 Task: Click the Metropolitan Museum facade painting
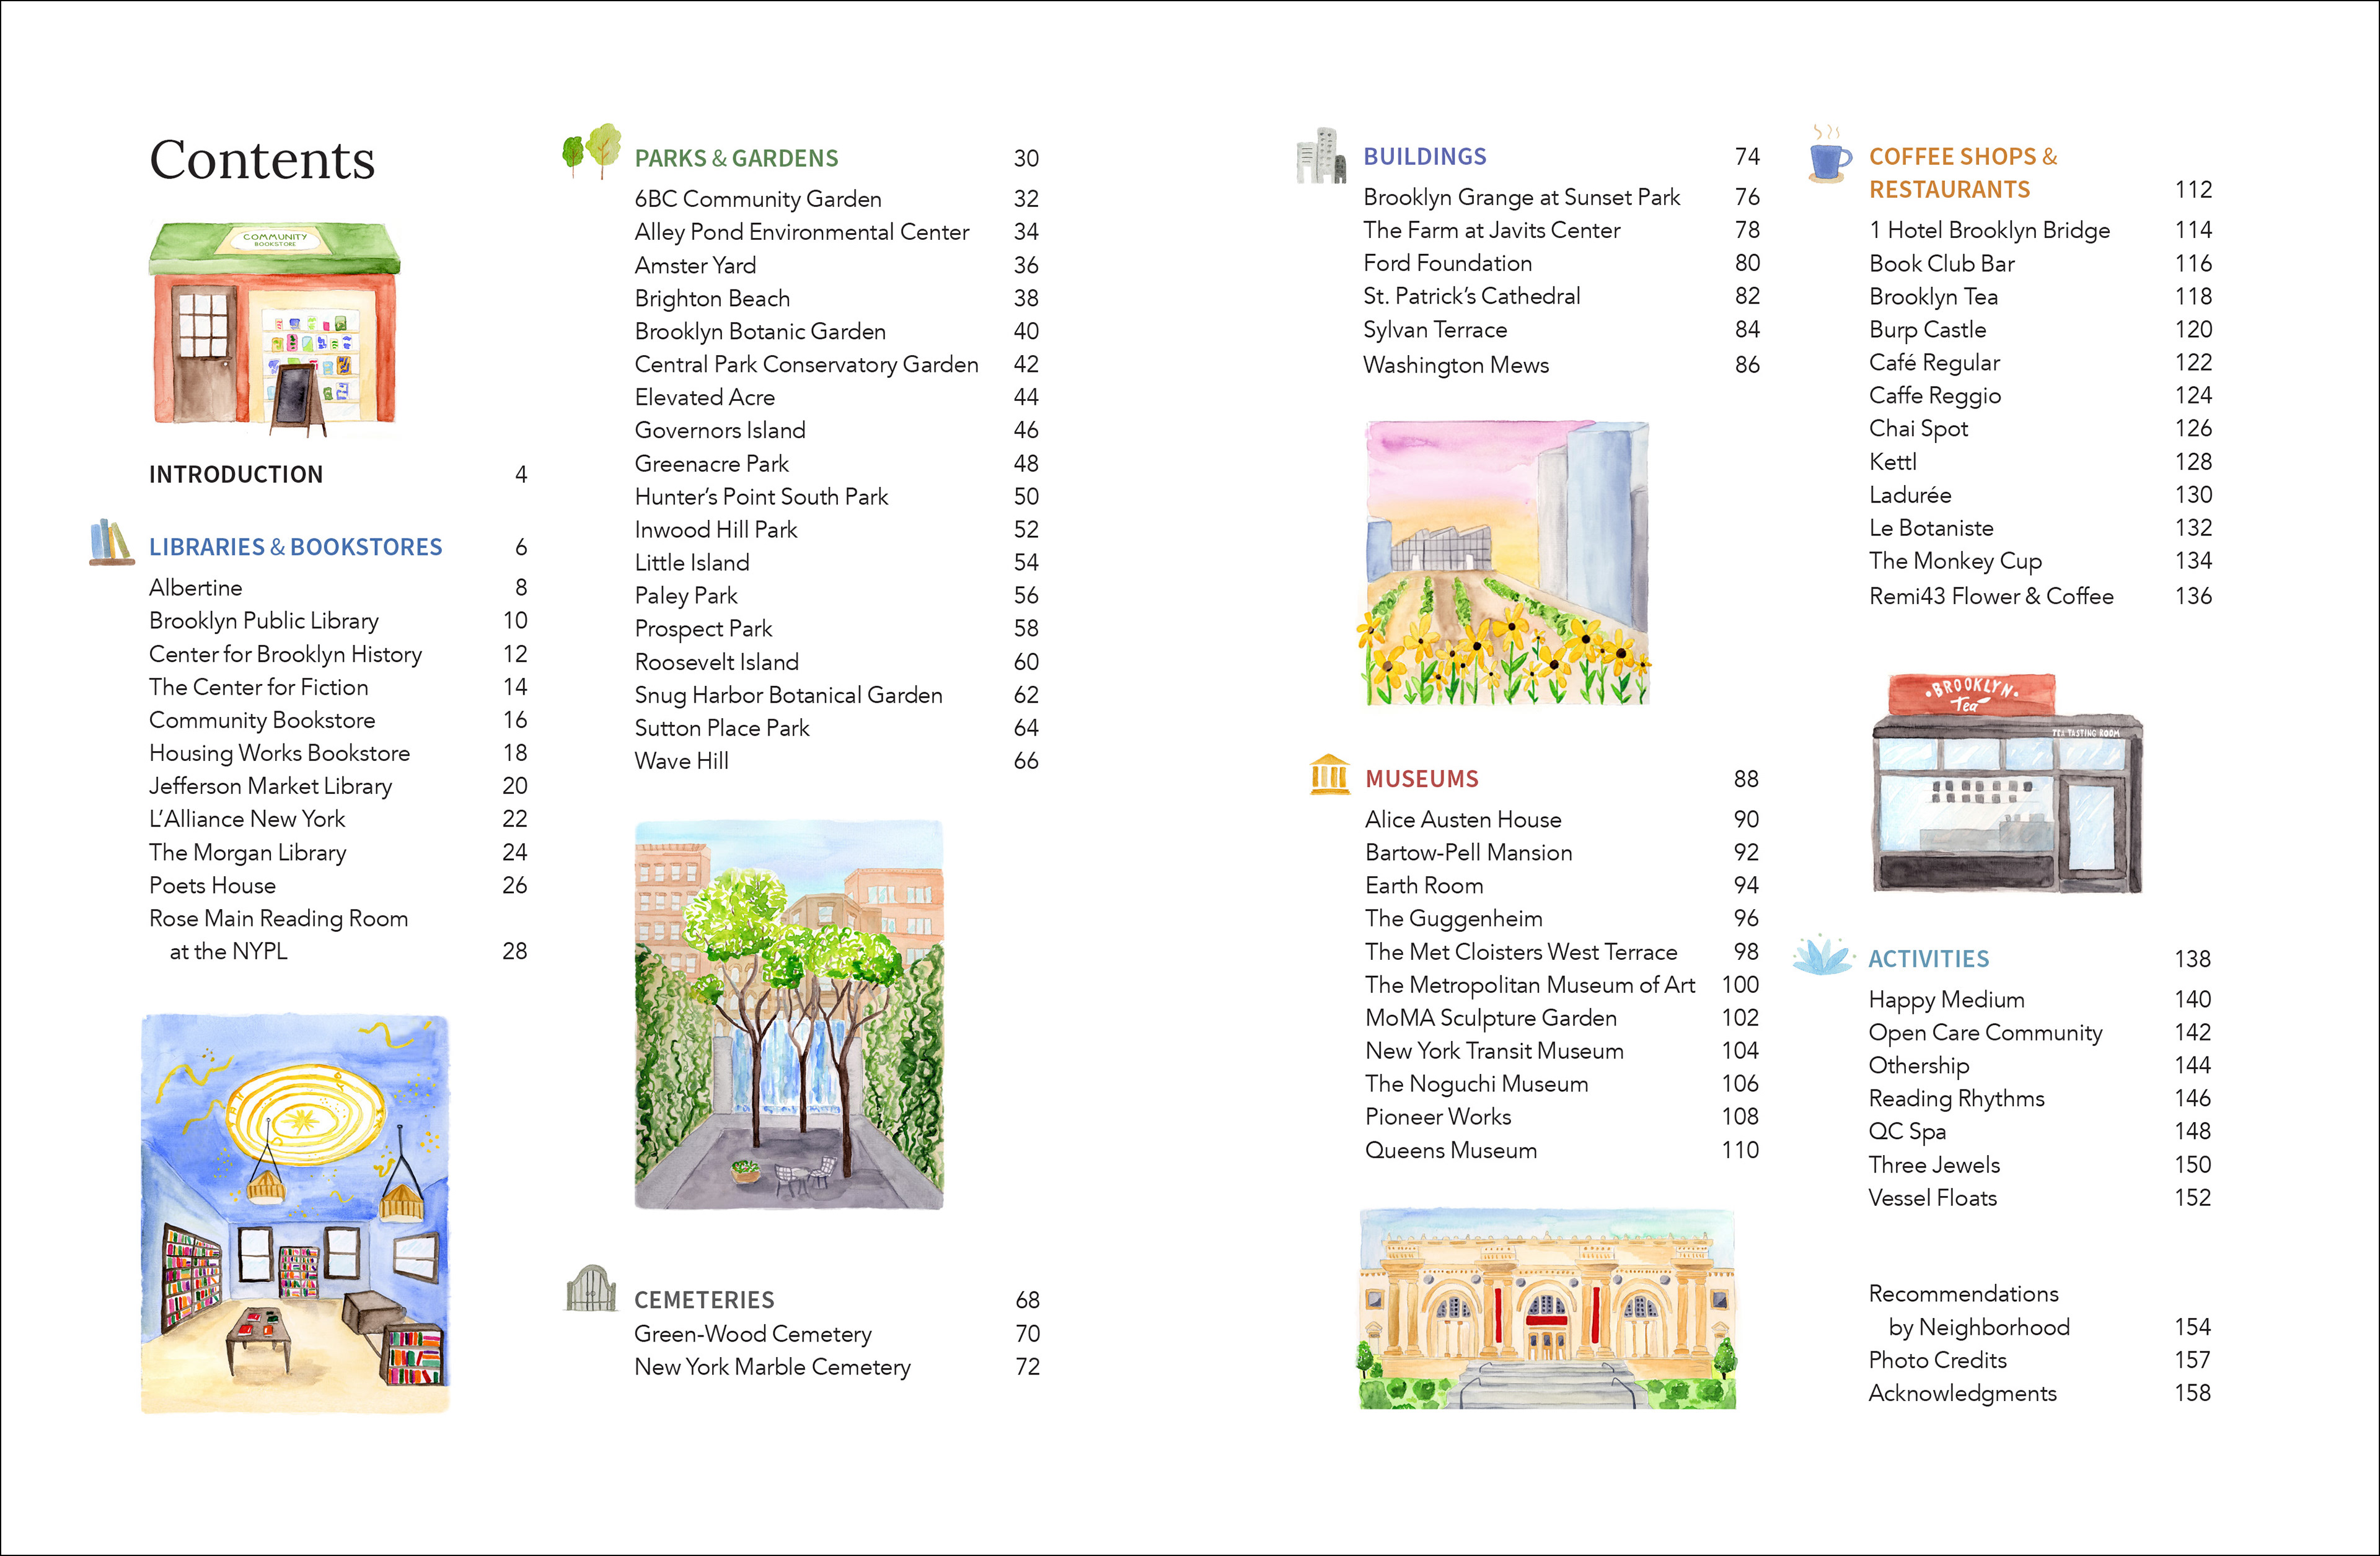pyautogui.click(x=1547, y=1309)
